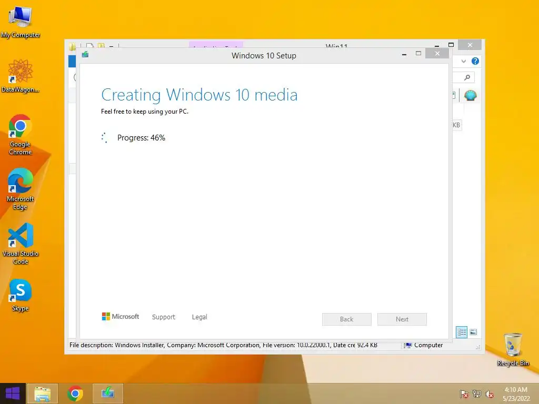The height and width of the screenshot is (404, 539).
Task: Open Explorer help question mark icon
Action: point(475,61)
